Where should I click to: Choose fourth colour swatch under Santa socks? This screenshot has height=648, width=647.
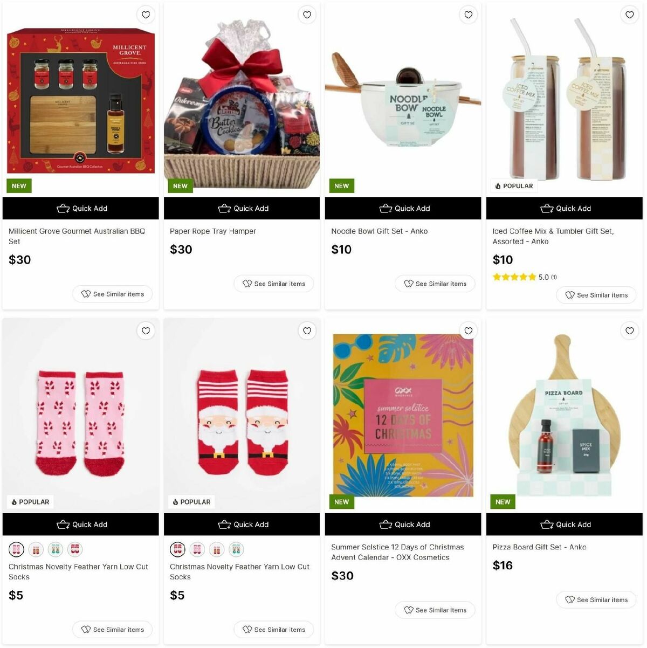pyautogui.click(x=236, y=549)
